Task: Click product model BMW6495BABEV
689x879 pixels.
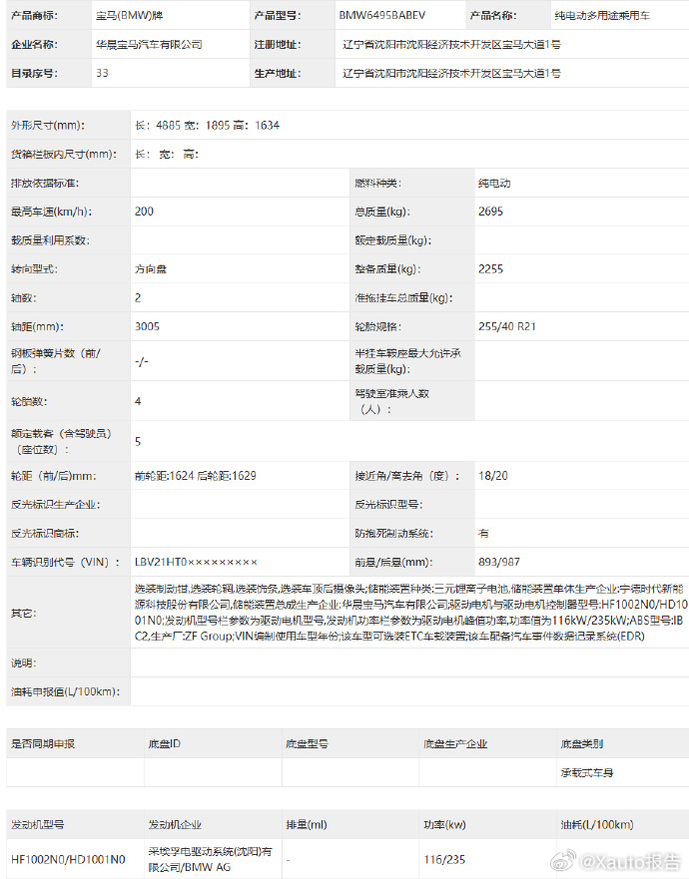Action: 382,16
